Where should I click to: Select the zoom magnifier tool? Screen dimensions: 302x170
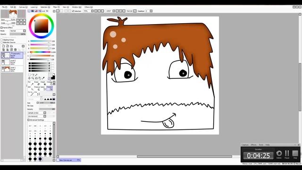point(33,78)
